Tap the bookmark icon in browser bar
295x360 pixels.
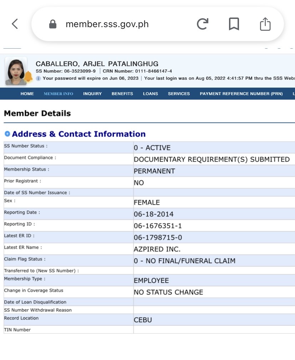[x=234, y=24]
